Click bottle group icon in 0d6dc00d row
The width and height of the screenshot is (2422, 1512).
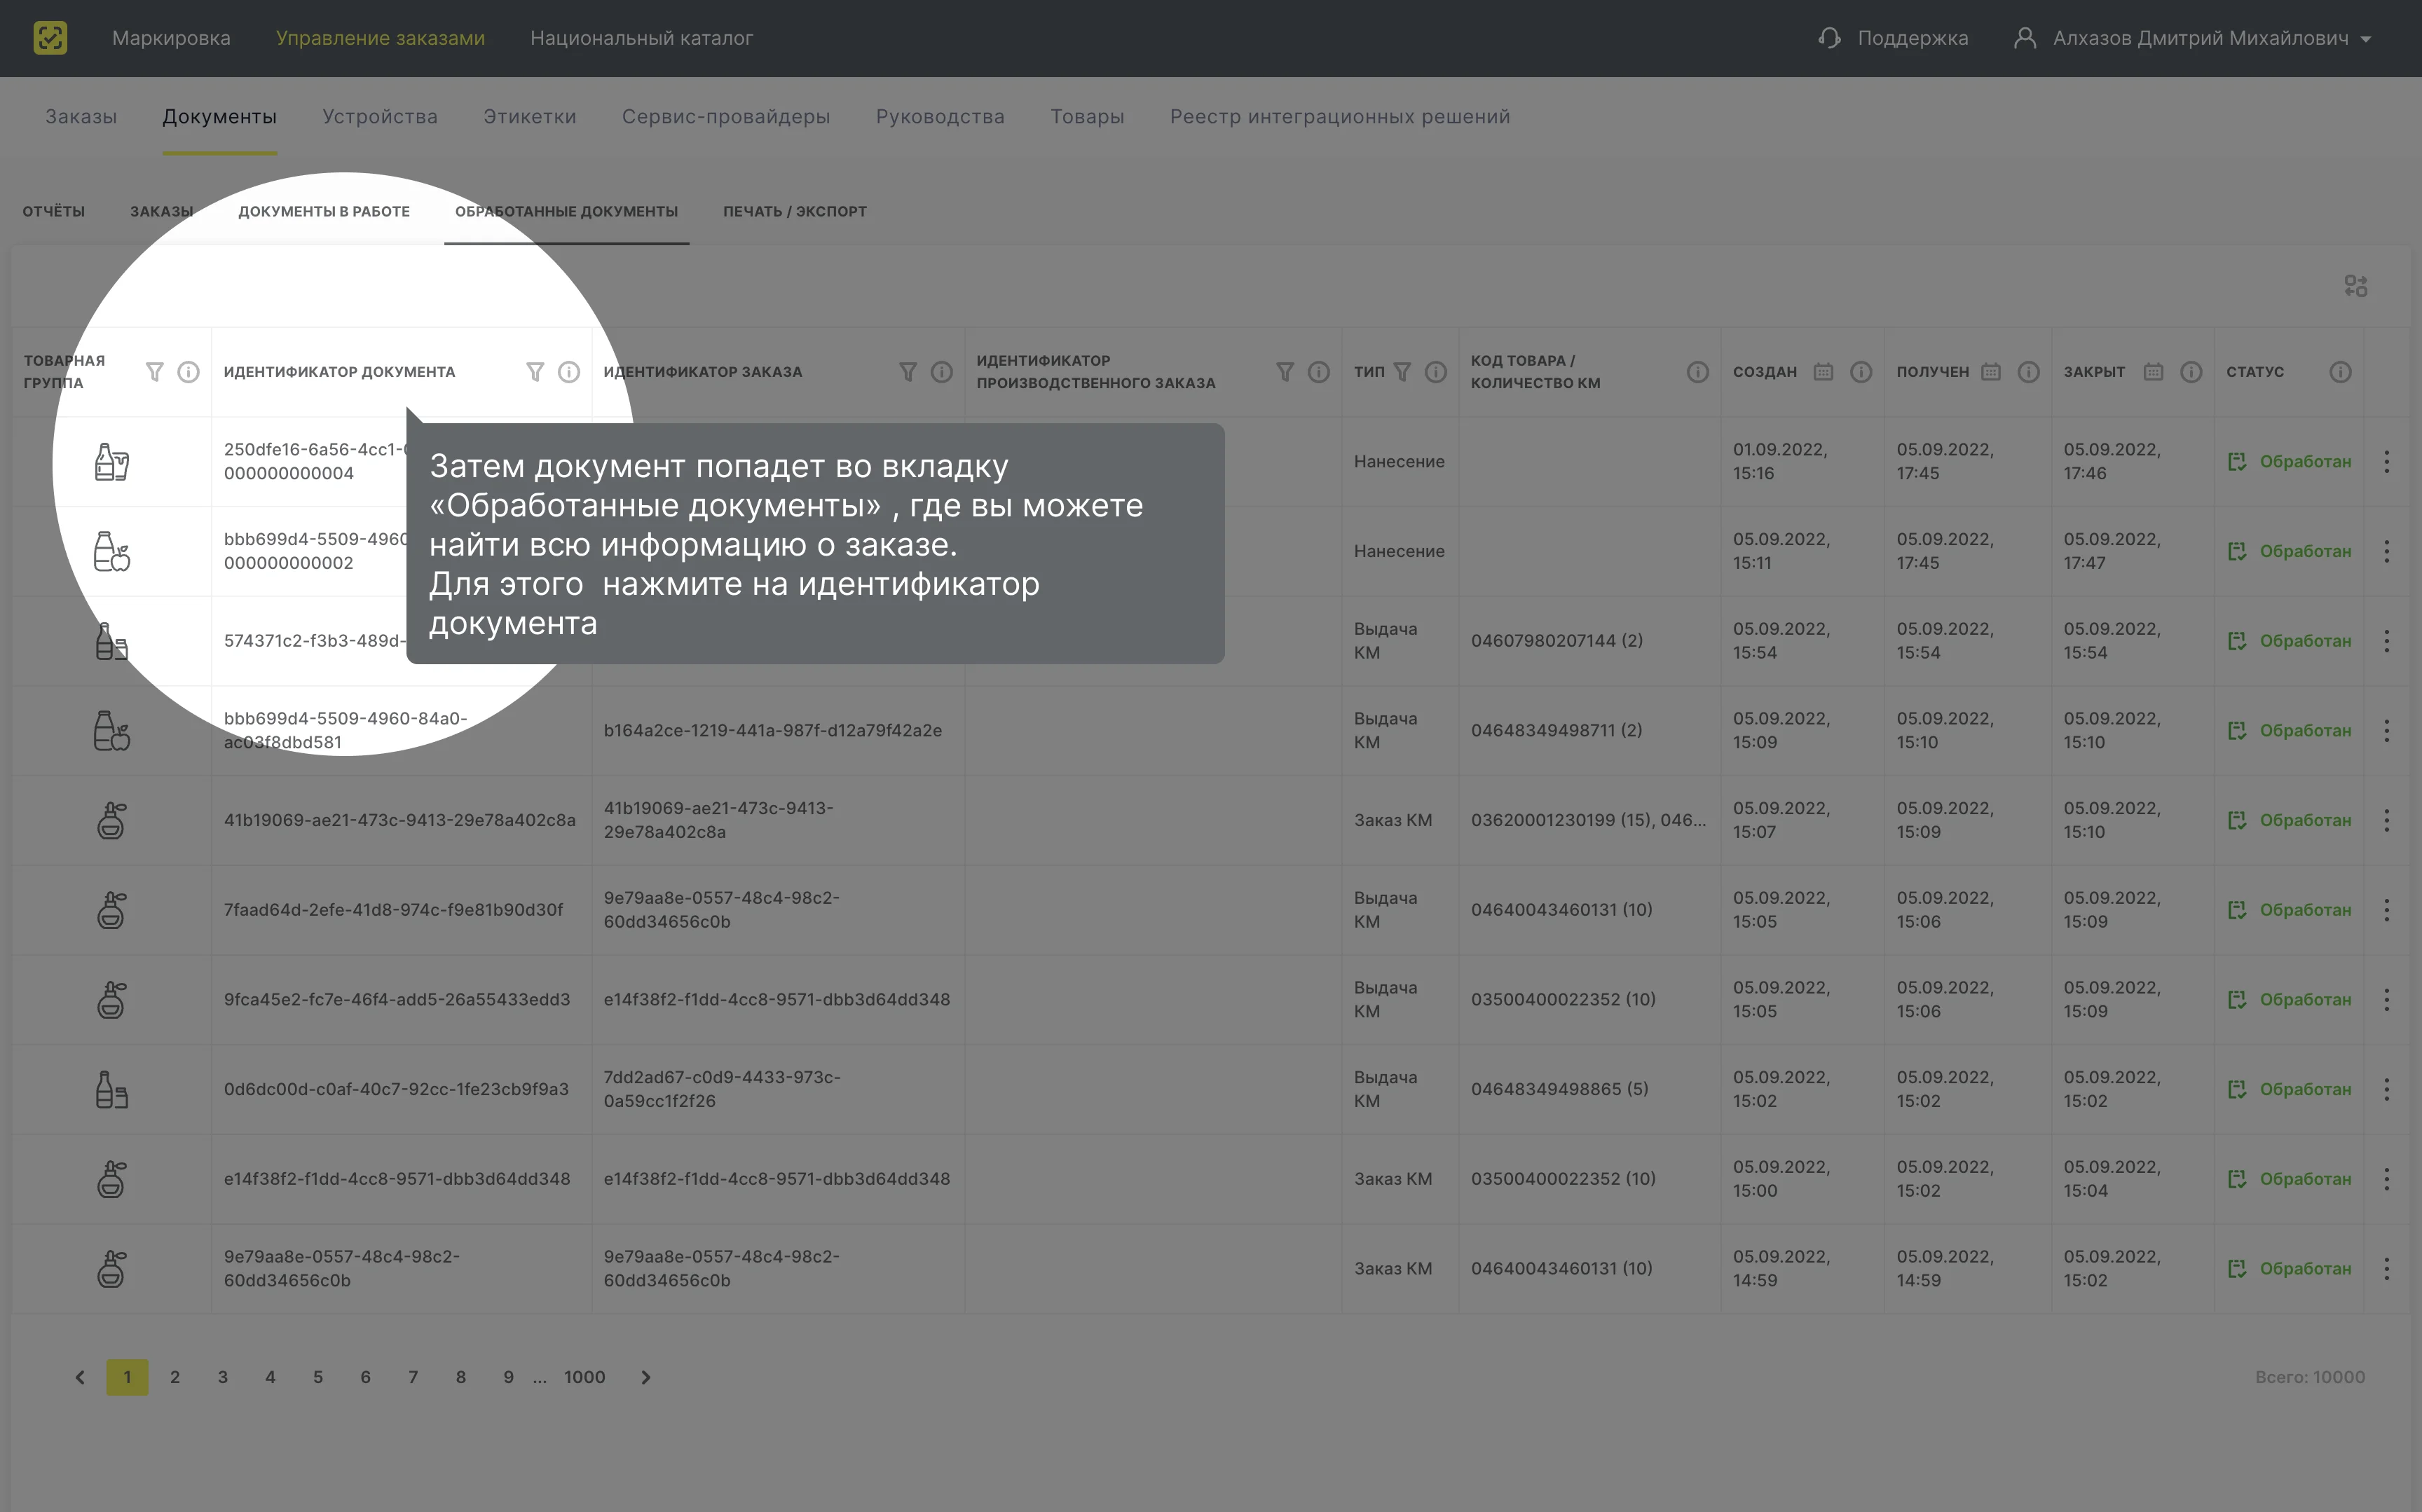[x=111, y=1089]
